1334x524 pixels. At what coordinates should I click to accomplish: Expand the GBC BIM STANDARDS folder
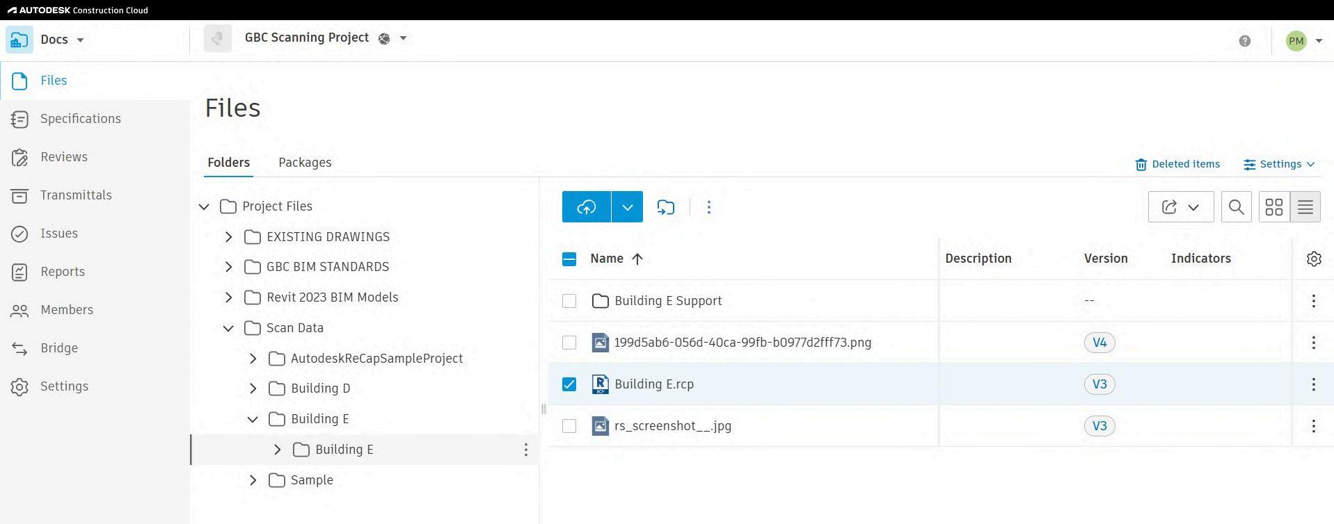(228, 267)
